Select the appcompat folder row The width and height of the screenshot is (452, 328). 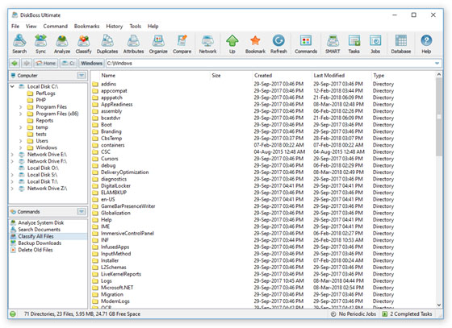coord(114,90)
